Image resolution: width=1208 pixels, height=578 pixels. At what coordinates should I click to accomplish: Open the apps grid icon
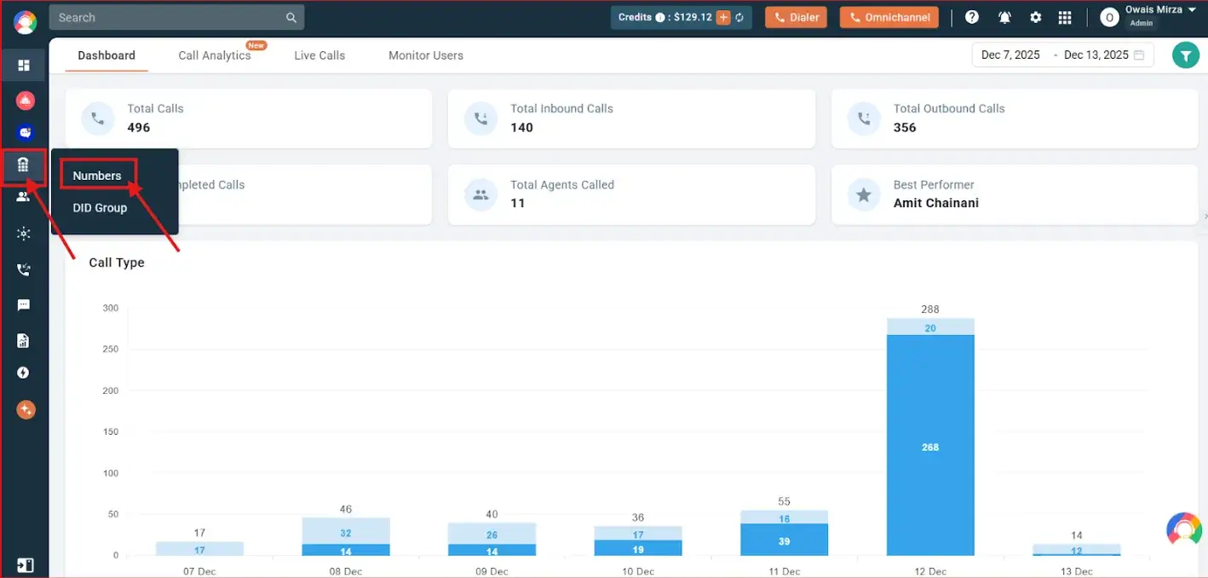click(1064, 17)
